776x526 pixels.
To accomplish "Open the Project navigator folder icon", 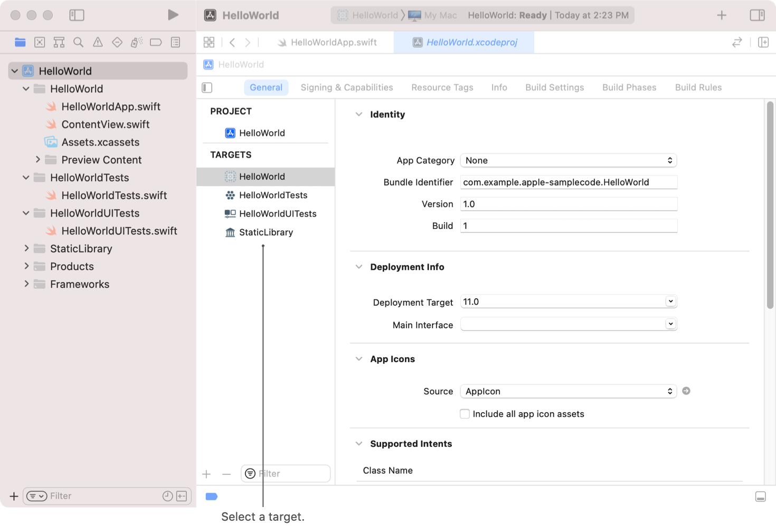I will (x=20, y=42).
